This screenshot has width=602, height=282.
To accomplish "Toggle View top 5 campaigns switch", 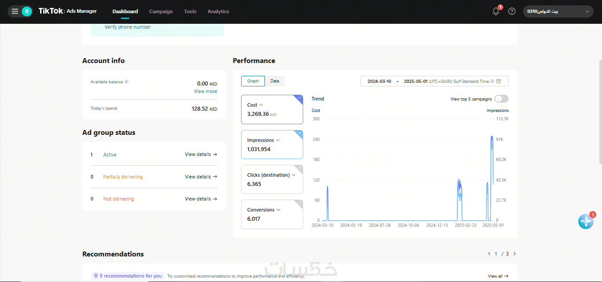I will pos(501,99).
